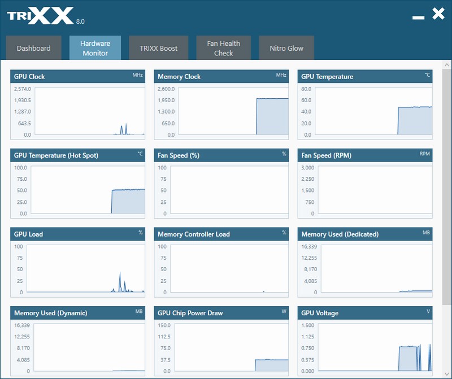
Task: Click the 2,574.0 axis value in GPU Clock
Action: pos(23,89)
